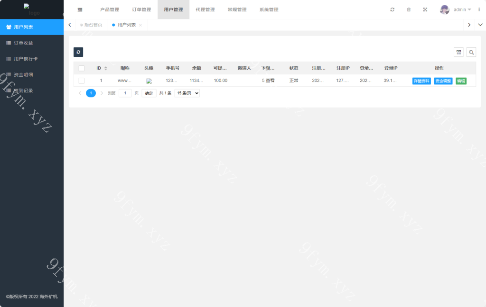
Task: Close the 用户列表 tab
Action: [140, 25]
